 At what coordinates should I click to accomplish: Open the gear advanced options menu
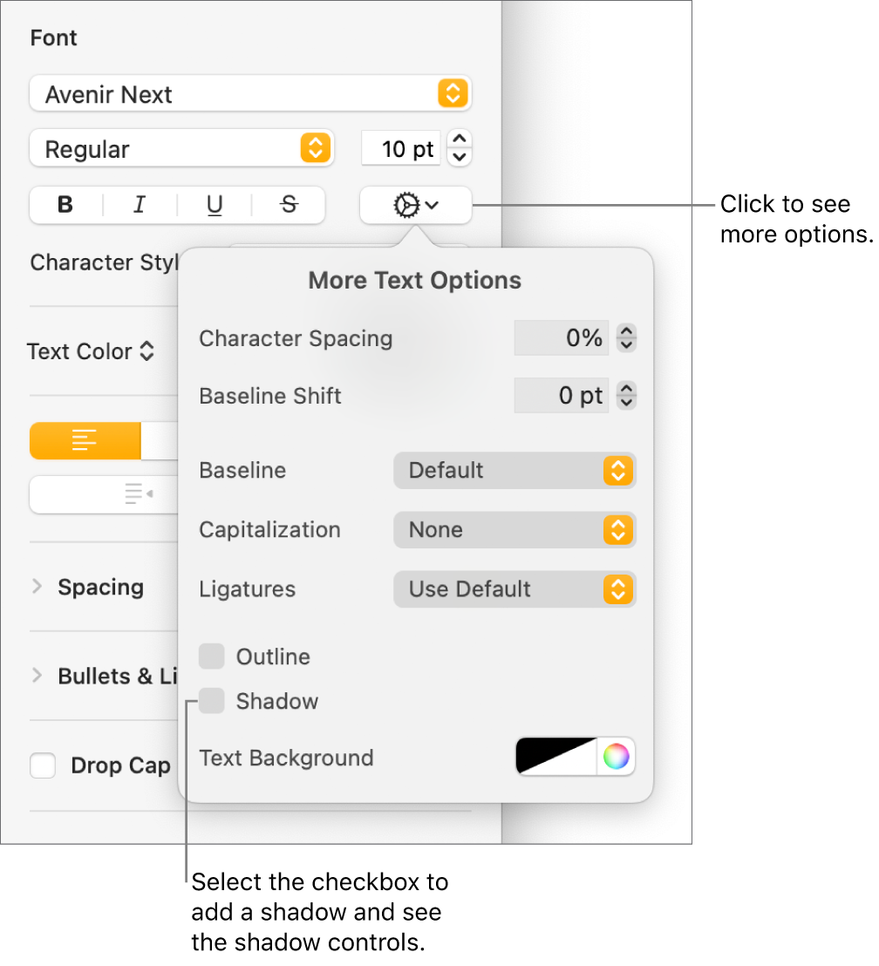click(415, 206)
